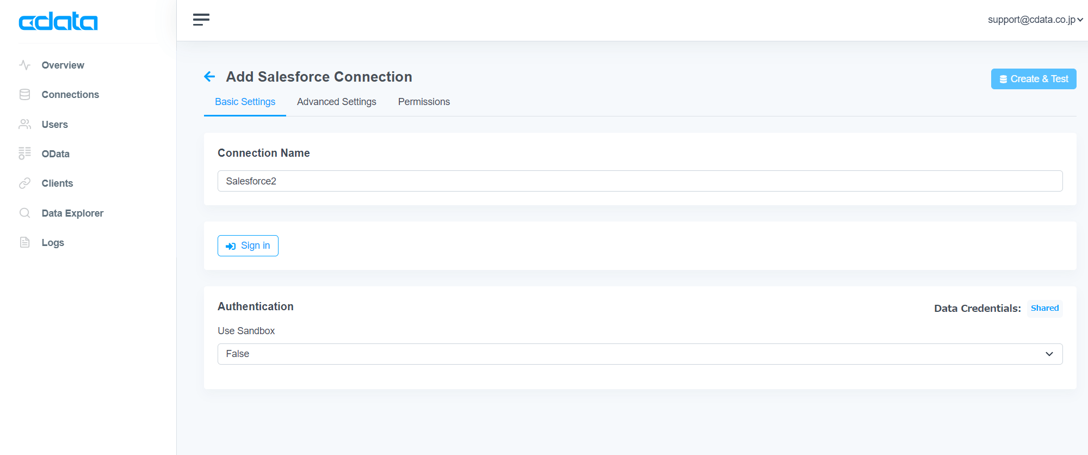The image size is (1088, 455).
Task: Click the Clients link icon
Action: point(24,183)
